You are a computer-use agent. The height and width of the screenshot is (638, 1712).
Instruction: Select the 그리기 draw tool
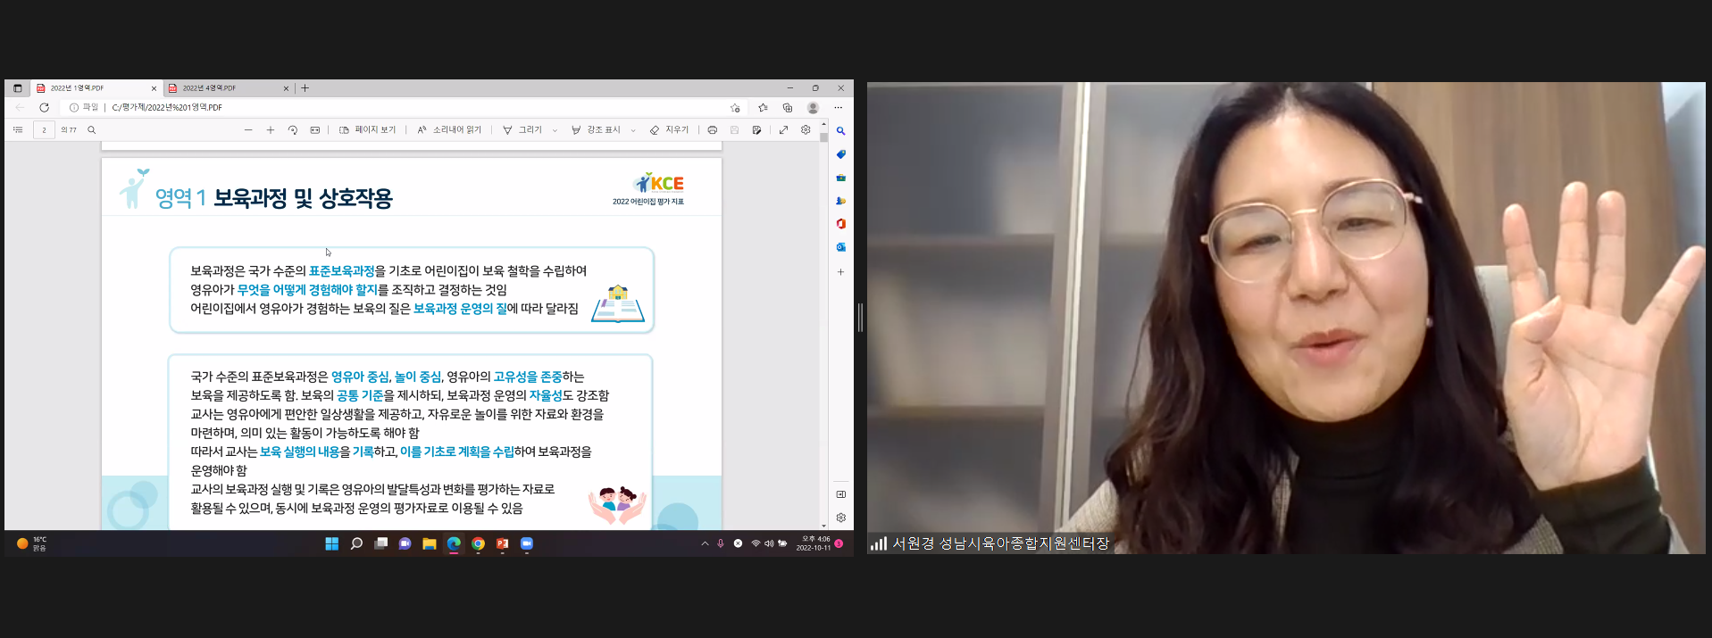click(522, 130)
